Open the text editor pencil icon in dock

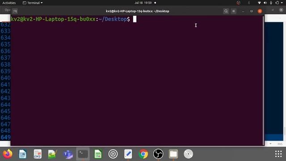pyautogui.click(x=128, y=154)
